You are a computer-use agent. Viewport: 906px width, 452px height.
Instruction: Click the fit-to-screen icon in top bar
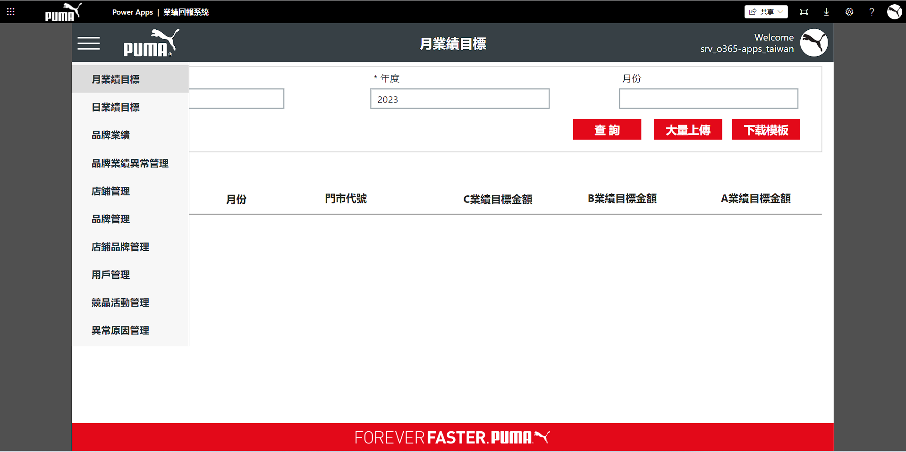(804, 12)
